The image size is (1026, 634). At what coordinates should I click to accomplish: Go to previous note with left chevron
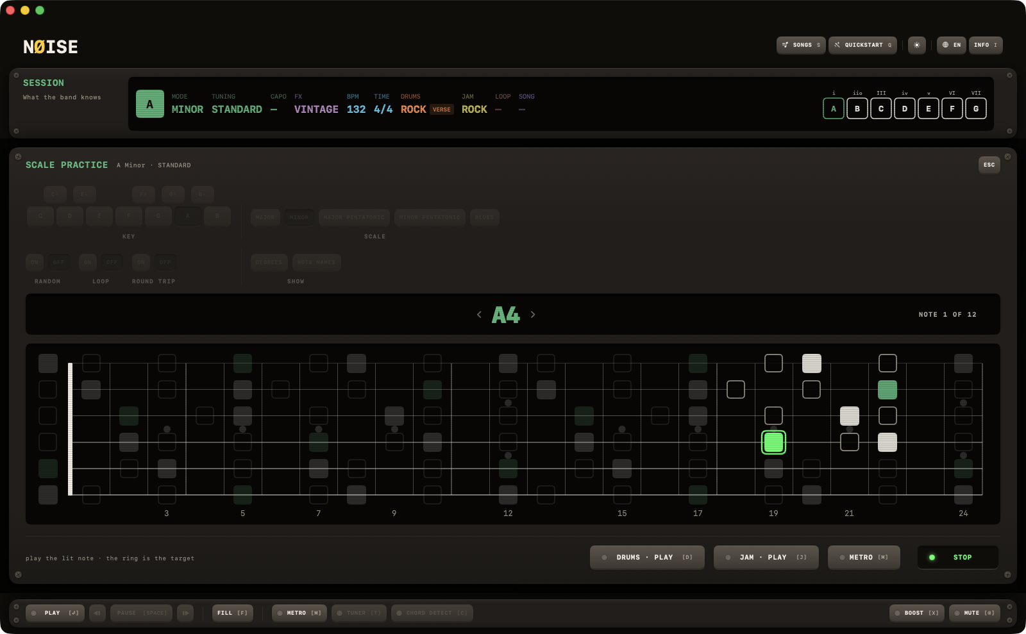pyautogui.click(x=479, y=314)
